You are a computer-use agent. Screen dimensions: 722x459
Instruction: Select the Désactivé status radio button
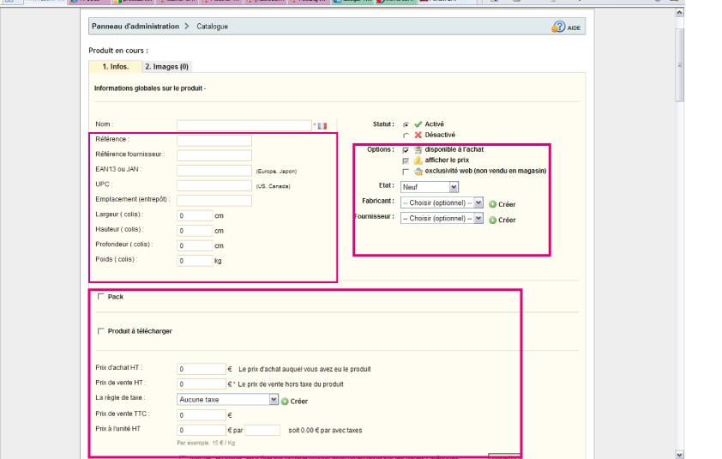click(x=406, y=136)
